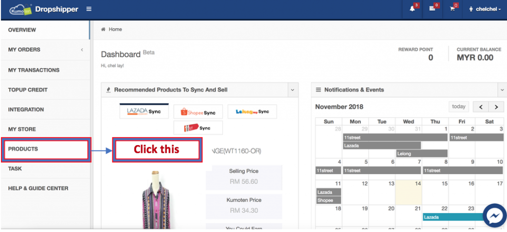Open Task in sidebar
Viewport: 507px width, 232px height.
tap(45, 168)
